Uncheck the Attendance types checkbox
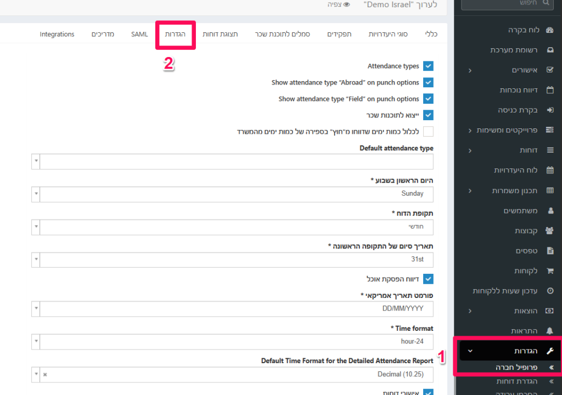This screenshot has height=395, width=562. [428, 66]
